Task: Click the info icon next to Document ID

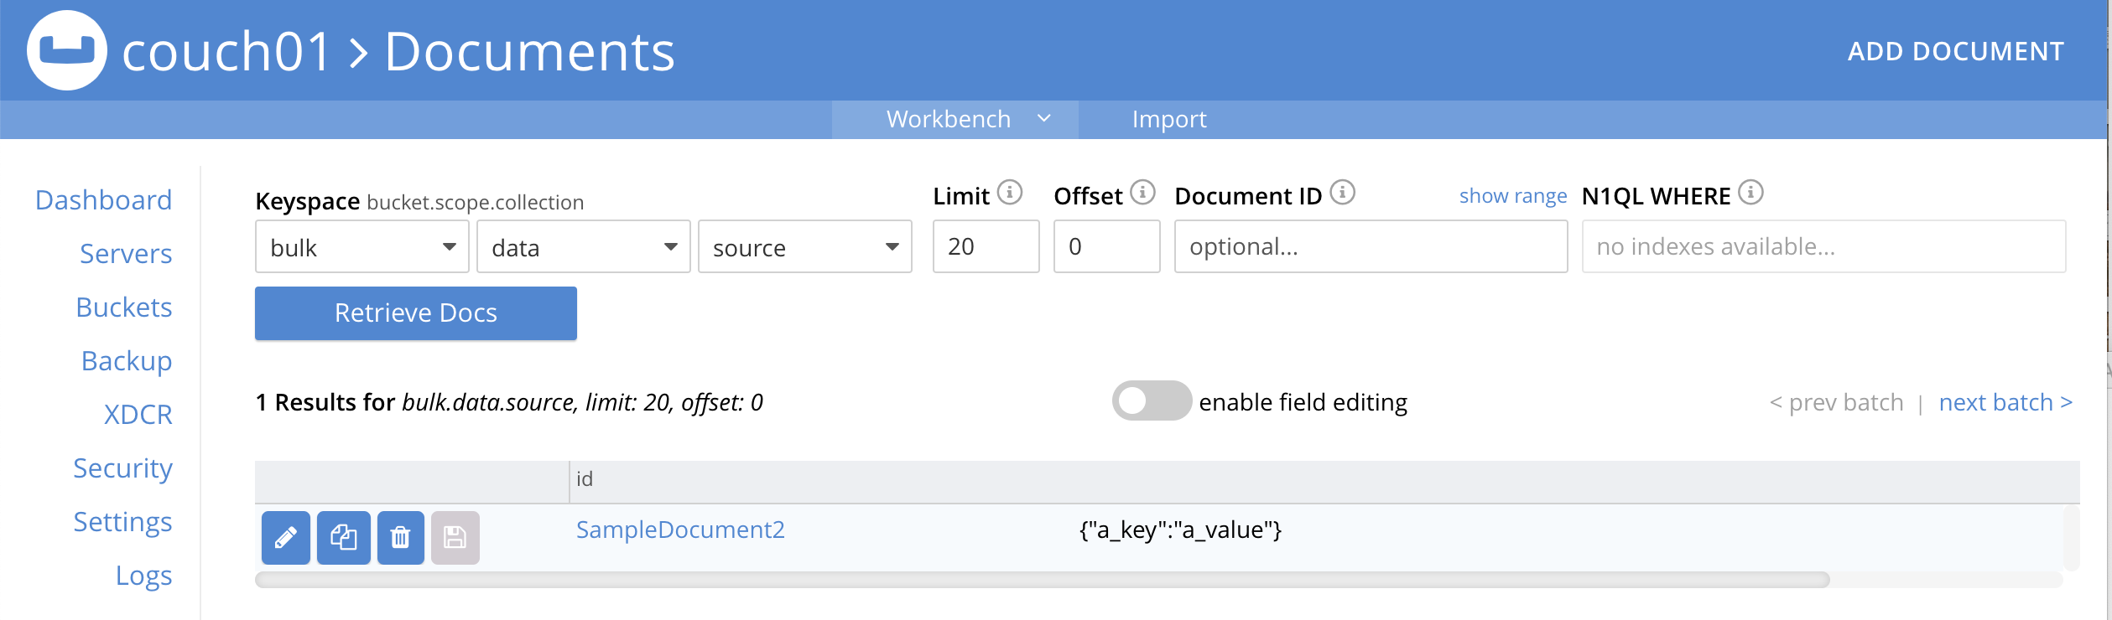Action: click(x=1342, y=193)
